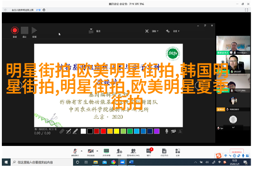
Task: Start recording with the red record button
Action: 15,30
